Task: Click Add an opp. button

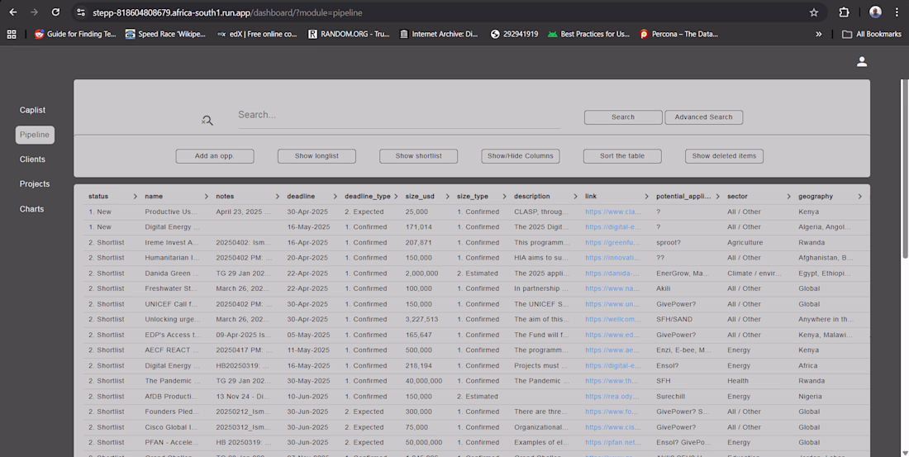Action: pyautogui.click(x=215, y=156)
